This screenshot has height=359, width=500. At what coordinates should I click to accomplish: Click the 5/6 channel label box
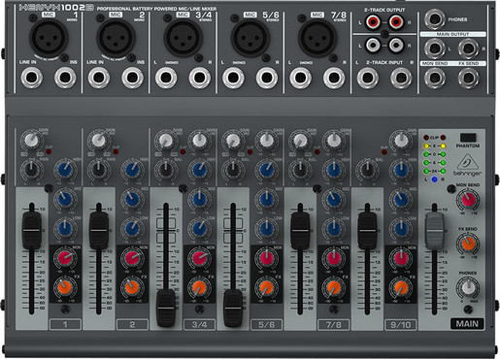(266, 324)
